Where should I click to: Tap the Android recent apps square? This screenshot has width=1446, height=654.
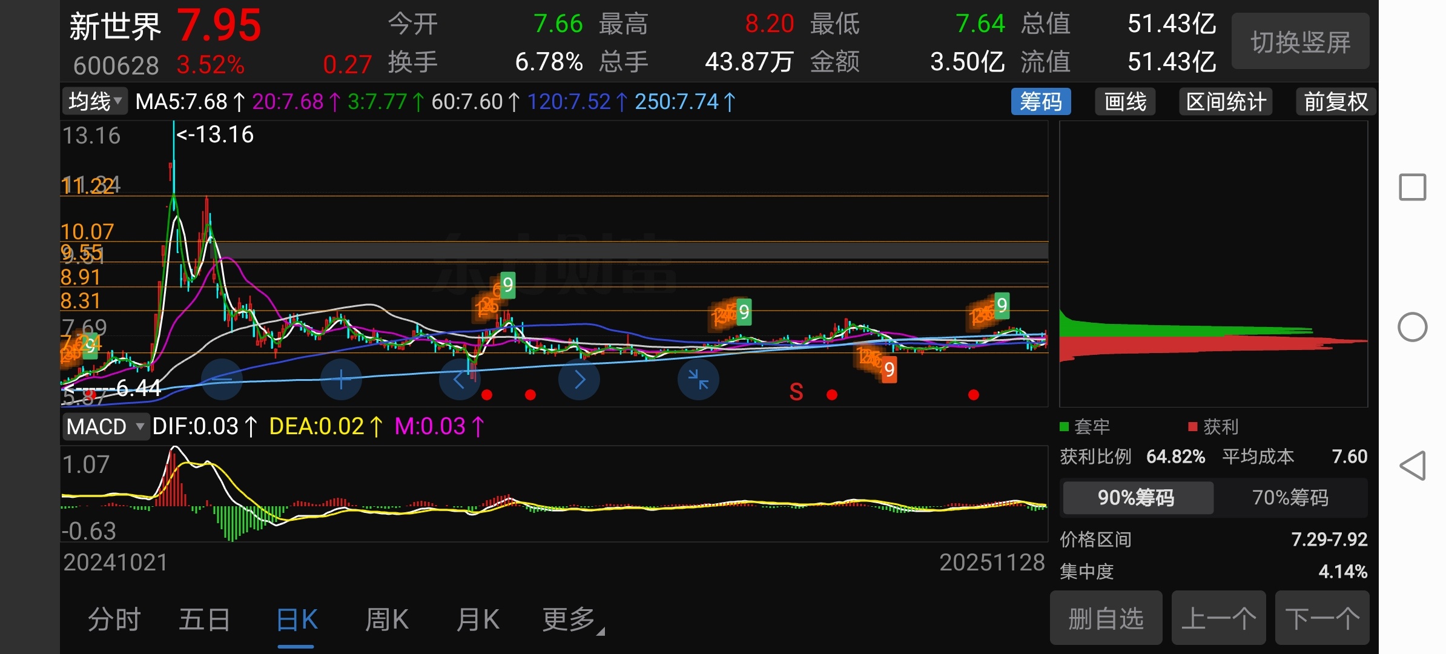point(1412,187)
